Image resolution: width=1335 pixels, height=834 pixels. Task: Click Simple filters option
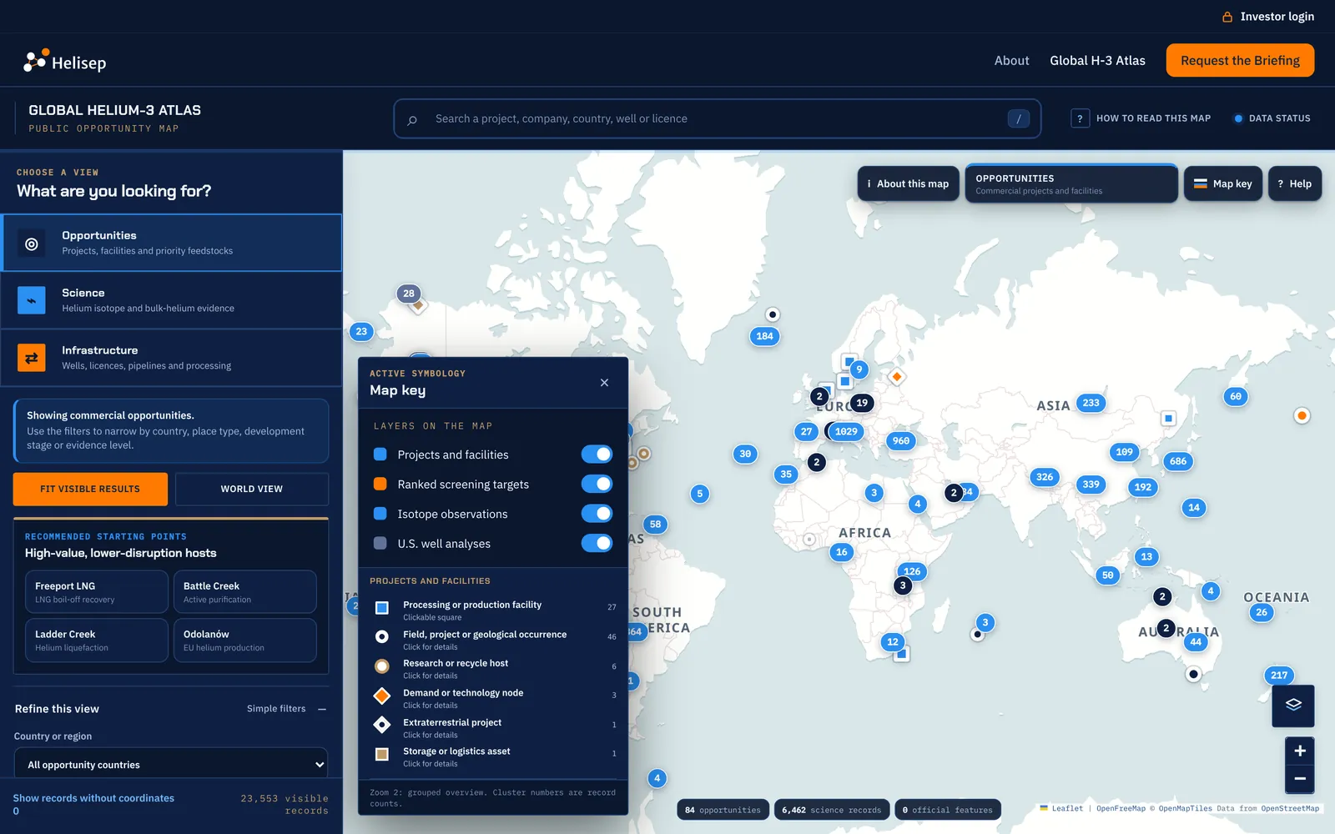click(x=276, y=709)
